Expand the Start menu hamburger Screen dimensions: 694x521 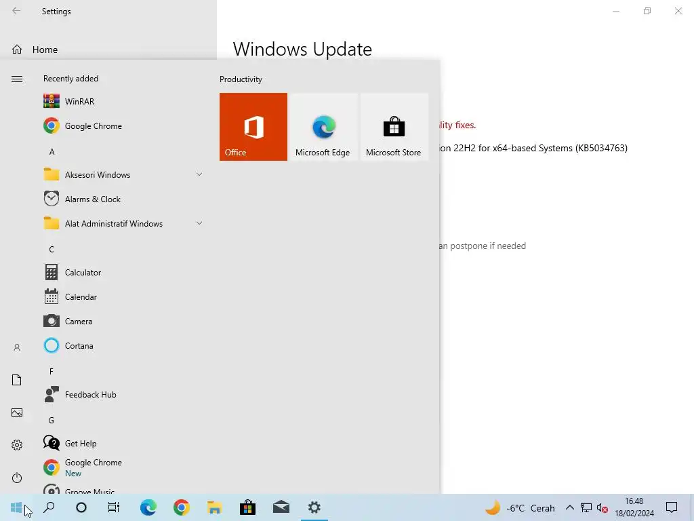coord(17,79)
